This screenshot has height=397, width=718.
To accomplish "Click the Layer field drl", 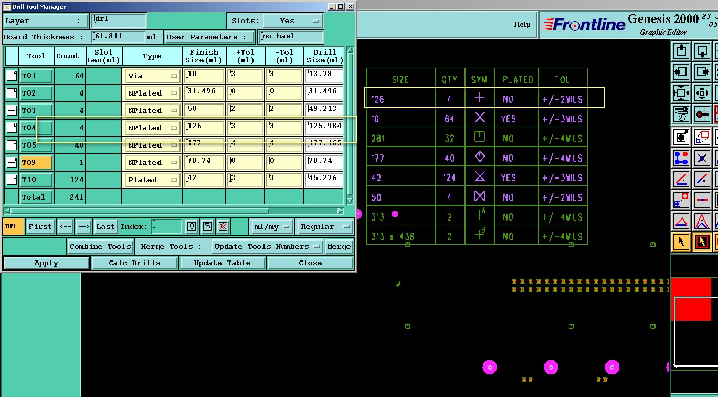I will coord(119,21).
